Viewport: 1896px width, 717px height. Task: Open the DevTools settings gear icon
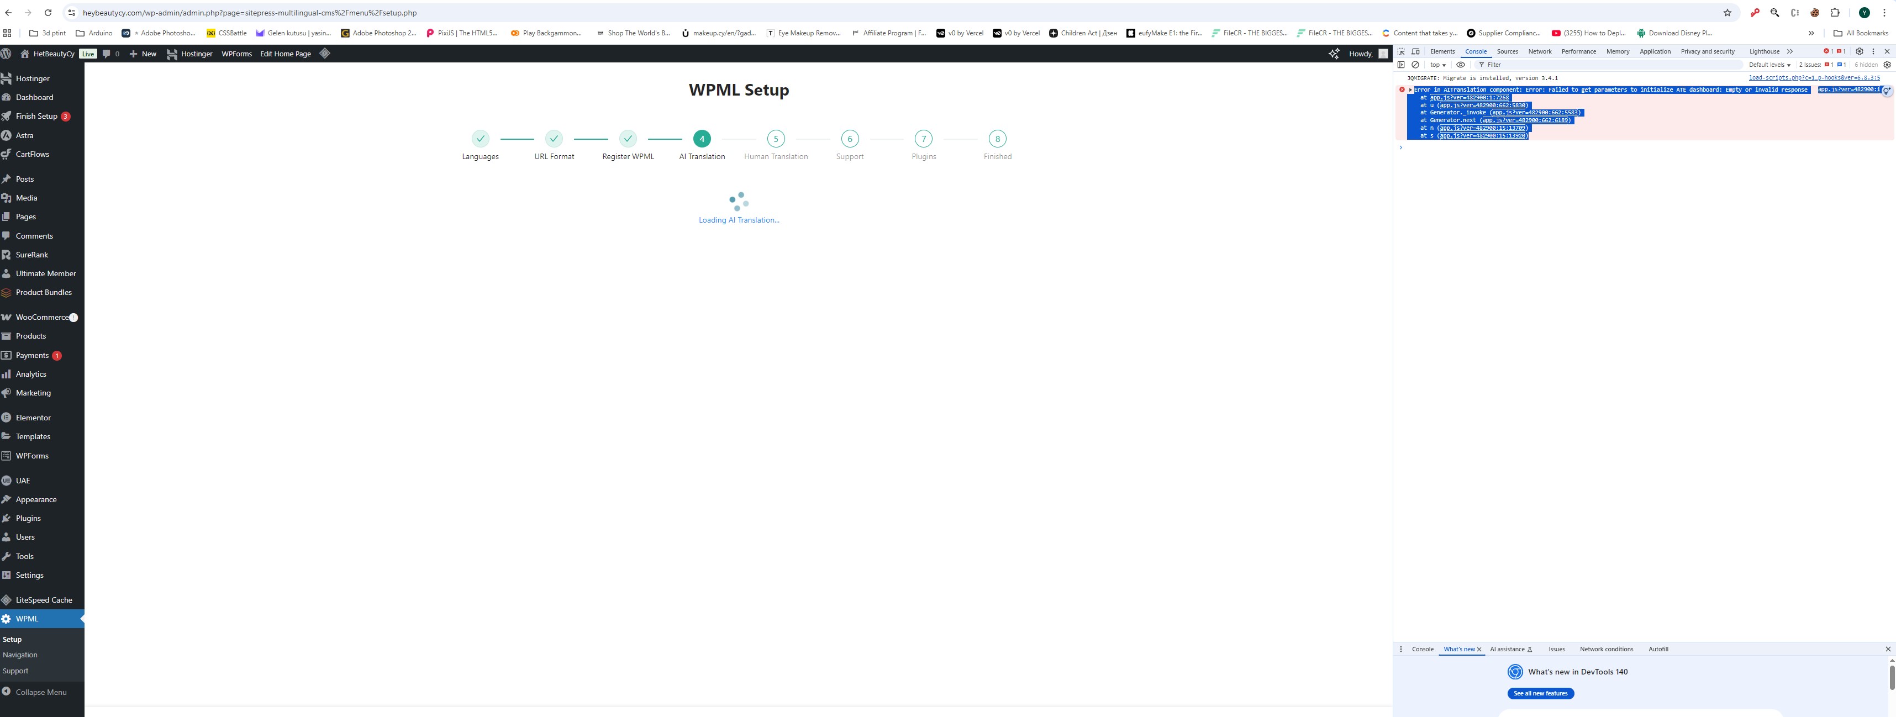coord(1859,51)
